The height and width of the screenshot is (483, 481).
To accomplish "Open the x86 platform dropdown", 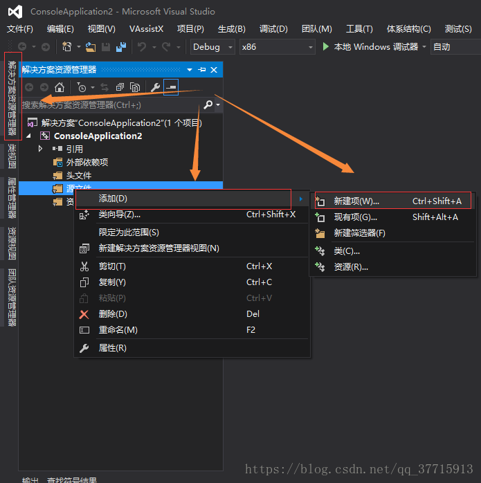I will [277, 47].
